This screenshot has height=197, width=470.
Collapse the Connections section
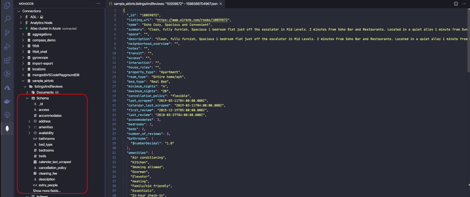19,11
